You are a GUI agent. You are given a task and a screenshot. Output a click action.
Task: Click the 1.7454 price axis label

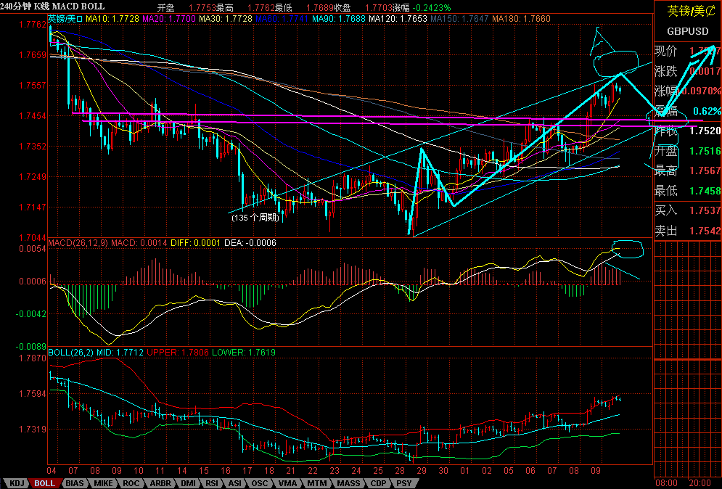[x=33, y=115]
